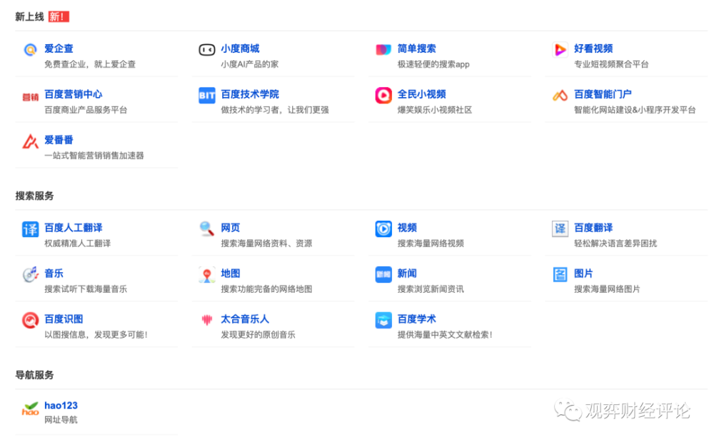This screenshot has height=442, width=714.
Task: Select the 地图 map pin icon
Action: 206,275
